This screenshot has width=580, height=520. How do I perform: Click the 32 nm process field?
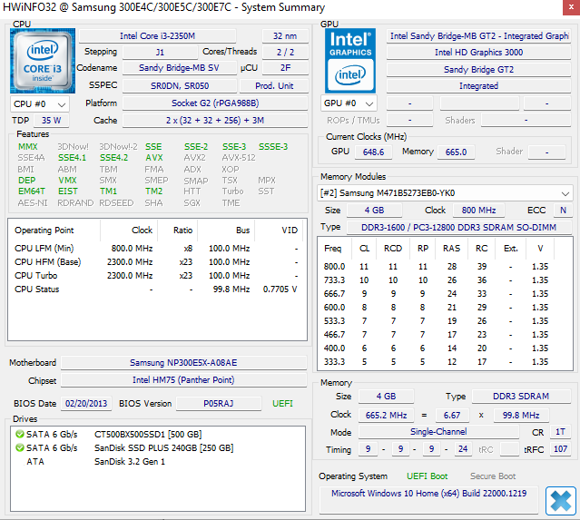[x=285, y=36]
